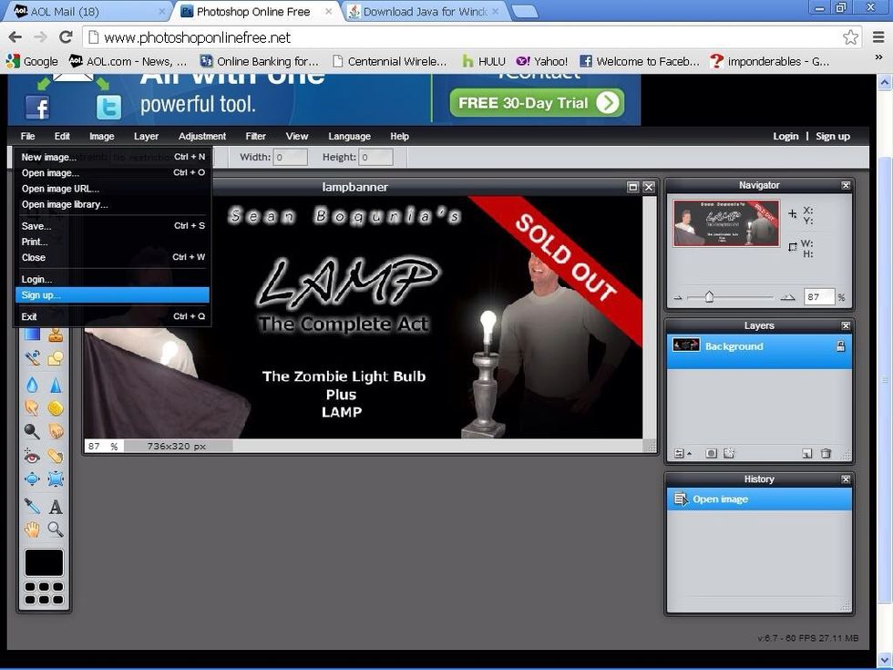Select the Dodge tool
Viewport: 893px width, 670px height.
tap(32, 431)
